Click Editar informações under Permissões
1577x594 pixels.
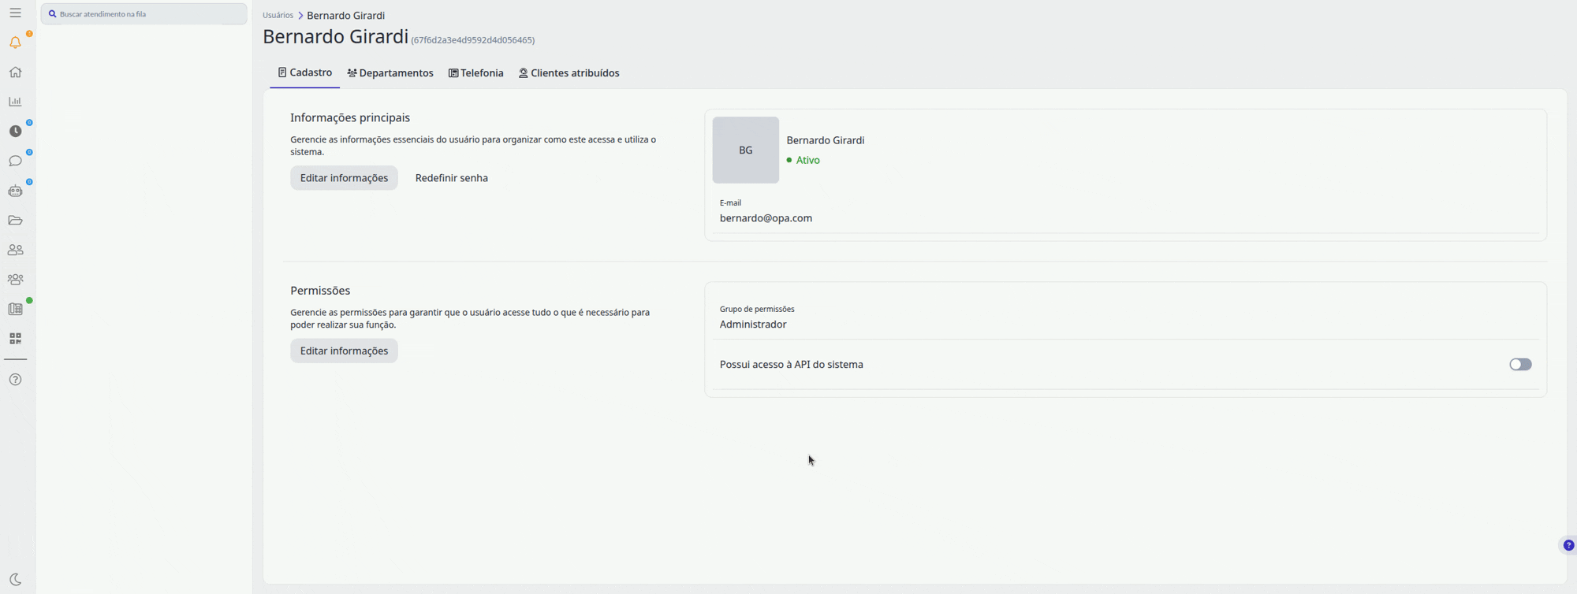(x=344, y=351)
